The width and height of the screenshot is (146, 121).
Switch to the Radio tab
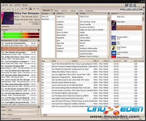pos(56,11)
